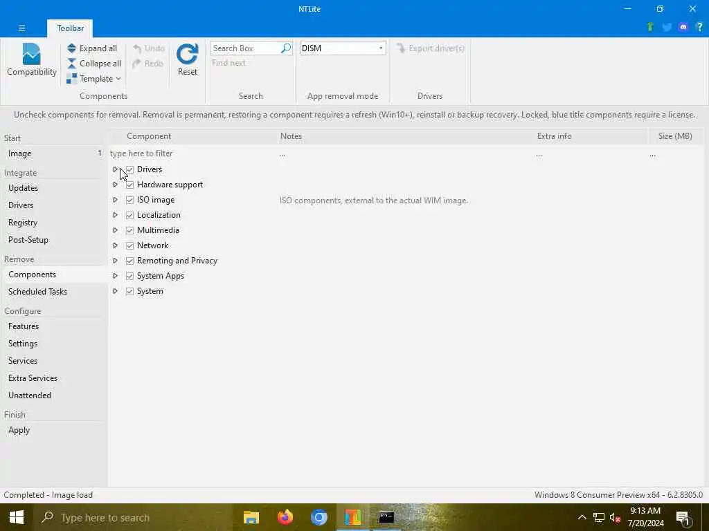
Task: Expand the Hardware support tree node
Action: [116, 185]
